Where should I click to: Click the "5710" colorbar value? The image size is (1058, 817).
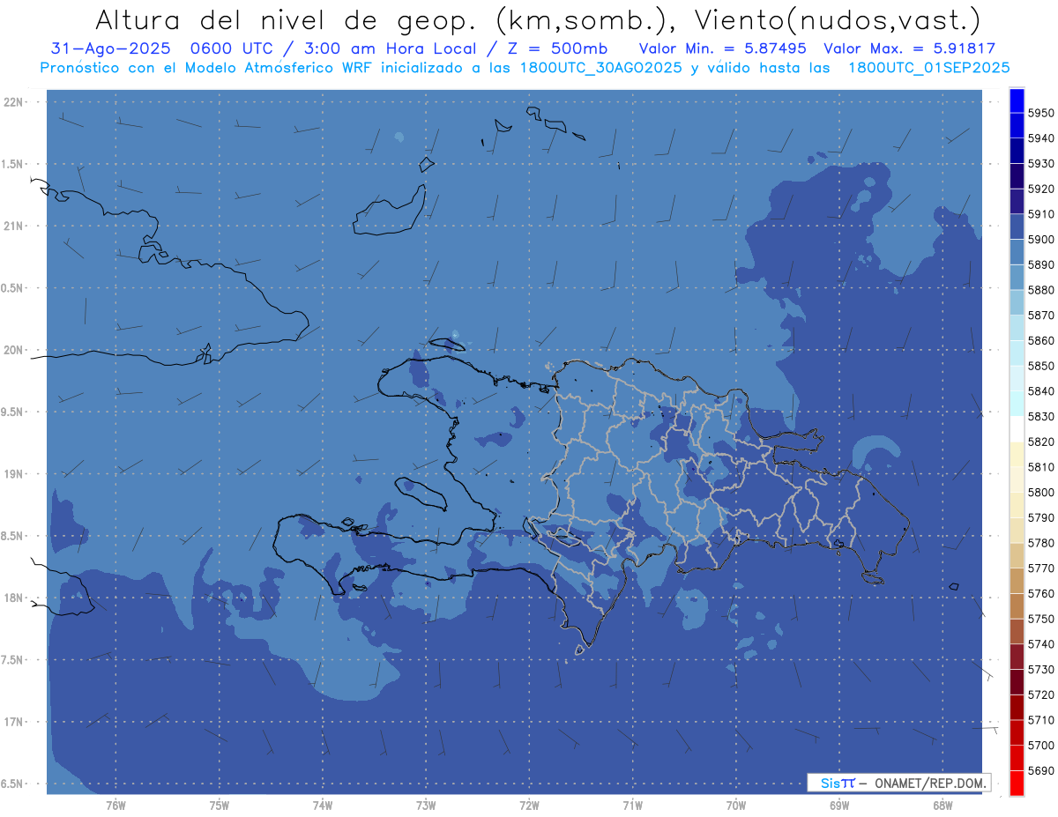[x=1041, y=720]
